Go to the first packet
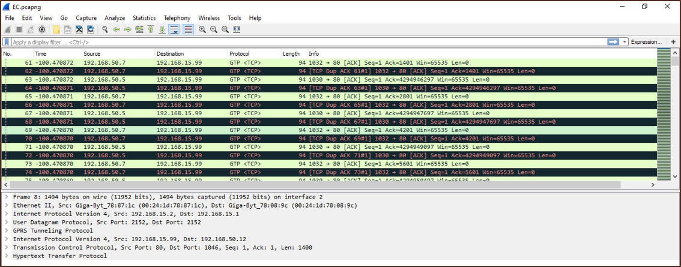The width and height of the screenshot is (681, 267). click(151, 29)
